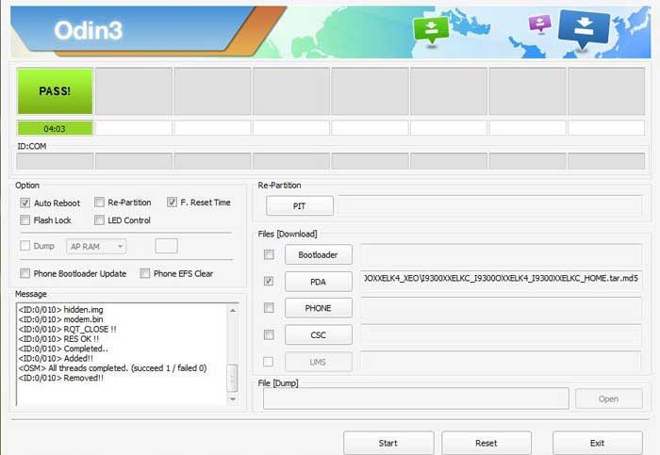660x455 pixels.
Task: Click the small box next to AP RAM
Action: pyautogui.click(x=166, y=246)
